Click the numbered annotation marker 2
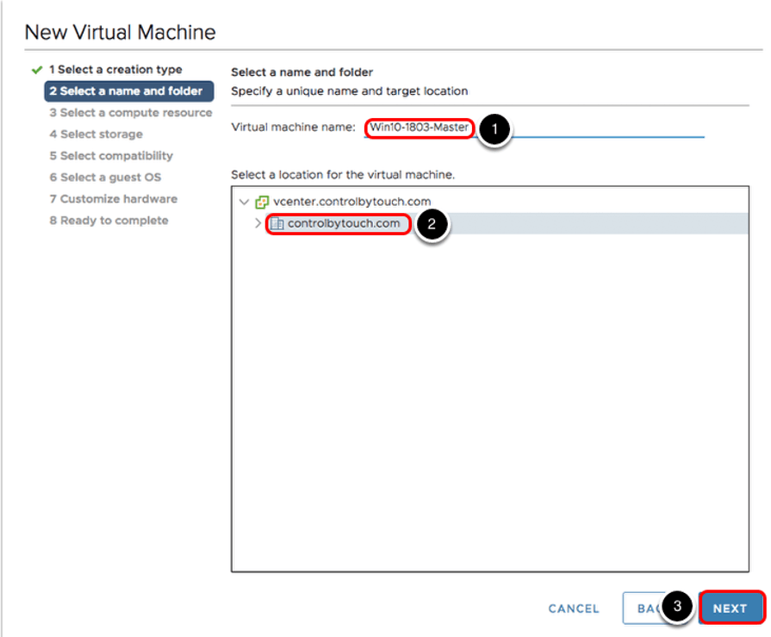Image resolution: width=771 pixels, height=637 pixels. pos(432,224)
